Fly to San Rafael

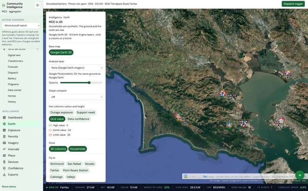[74, 164]
